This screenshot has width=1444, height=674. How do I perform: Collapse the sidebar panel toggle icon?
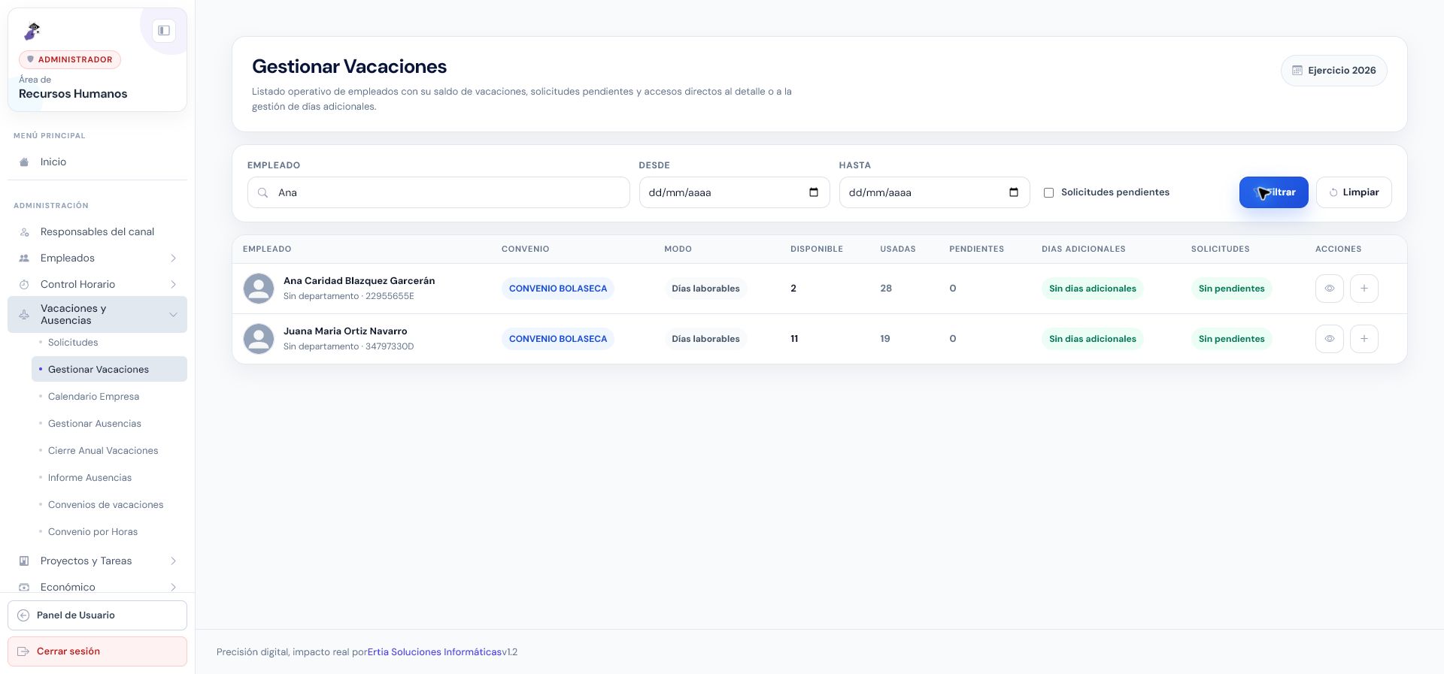click(x=163, y=31)
